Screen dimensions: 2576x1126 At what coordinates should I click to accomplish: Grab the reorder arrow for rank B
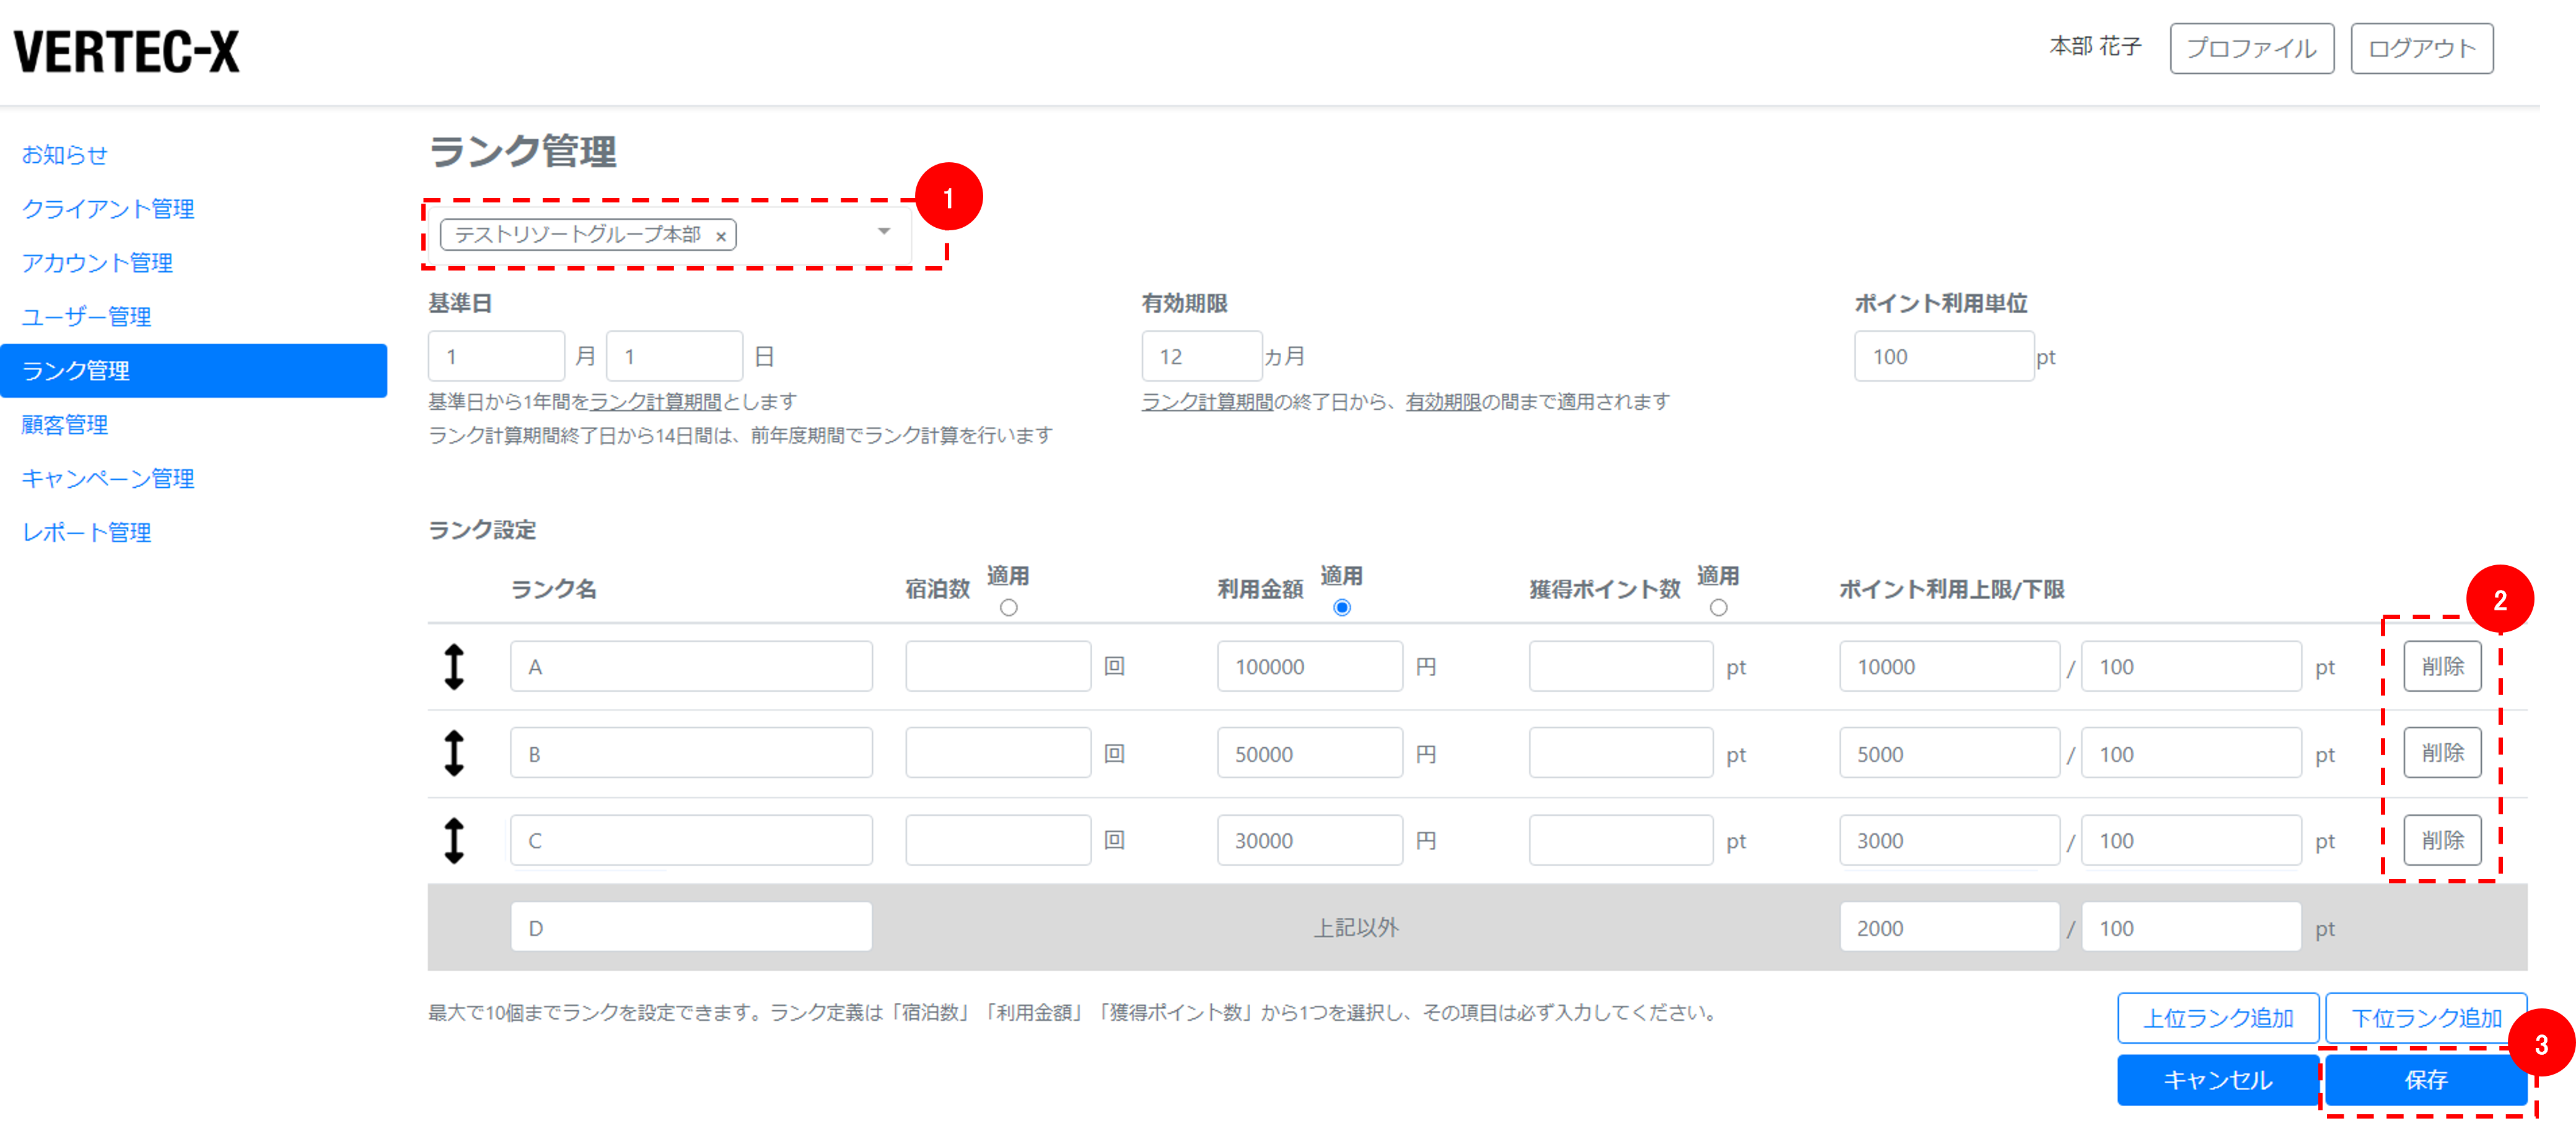pos(454,753)
